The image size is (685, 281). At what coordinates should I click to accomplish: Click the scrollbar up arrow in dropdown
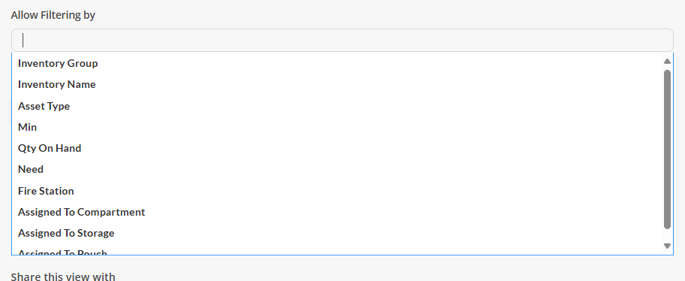click(667, 61)
